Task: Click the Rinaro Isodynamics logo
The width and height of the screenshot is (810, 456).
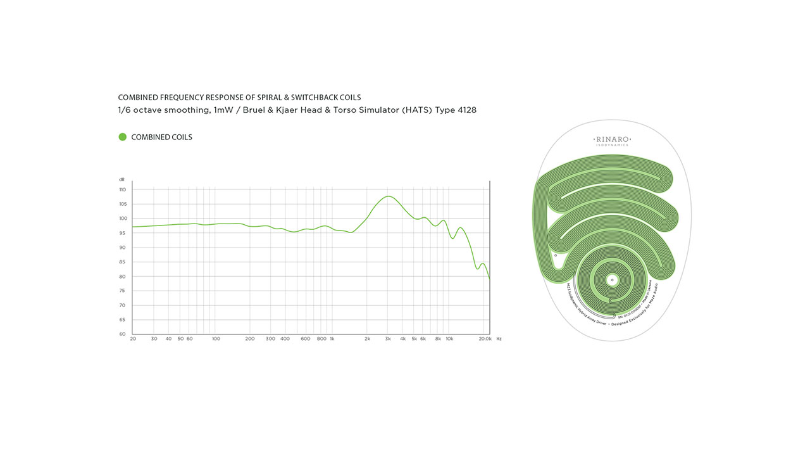Action: pos(612,141)
